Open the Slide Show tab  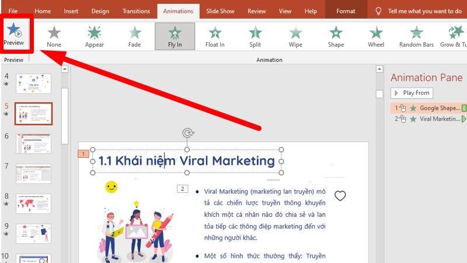(220, 11)
